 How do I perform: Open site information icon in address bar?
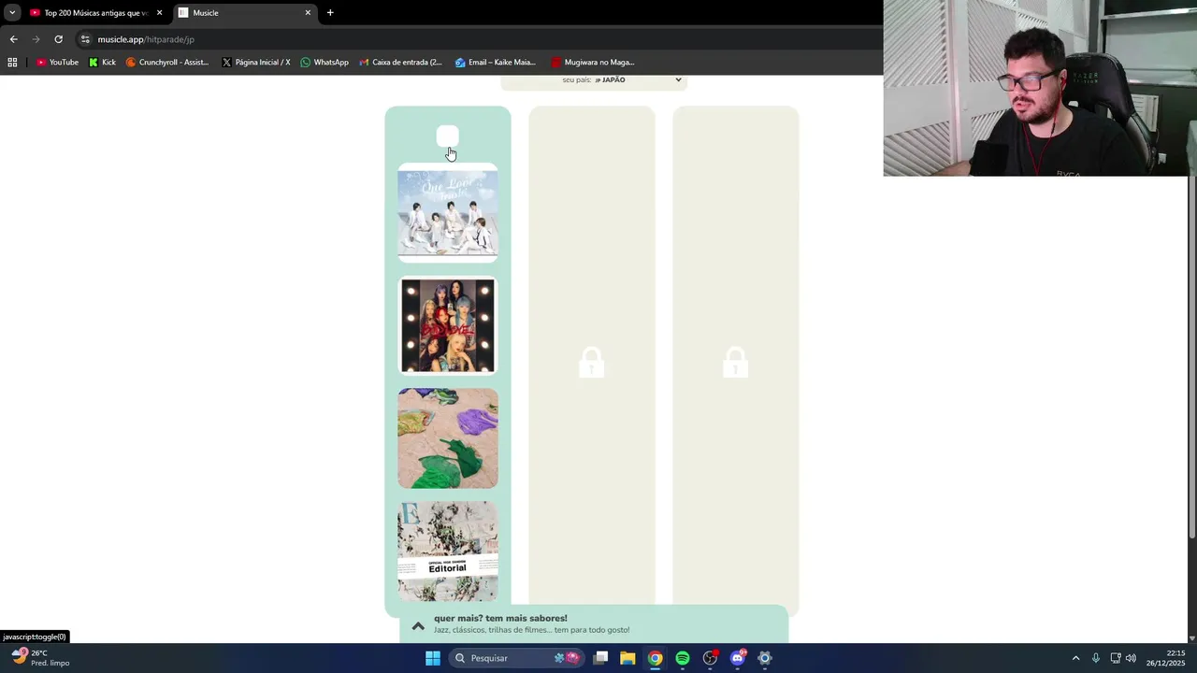pos(85,39)
